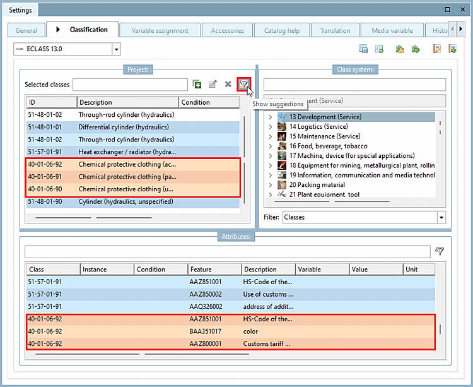Sort by the ID column header
Screen dimensions: 473x387
[x=52, y=102]
